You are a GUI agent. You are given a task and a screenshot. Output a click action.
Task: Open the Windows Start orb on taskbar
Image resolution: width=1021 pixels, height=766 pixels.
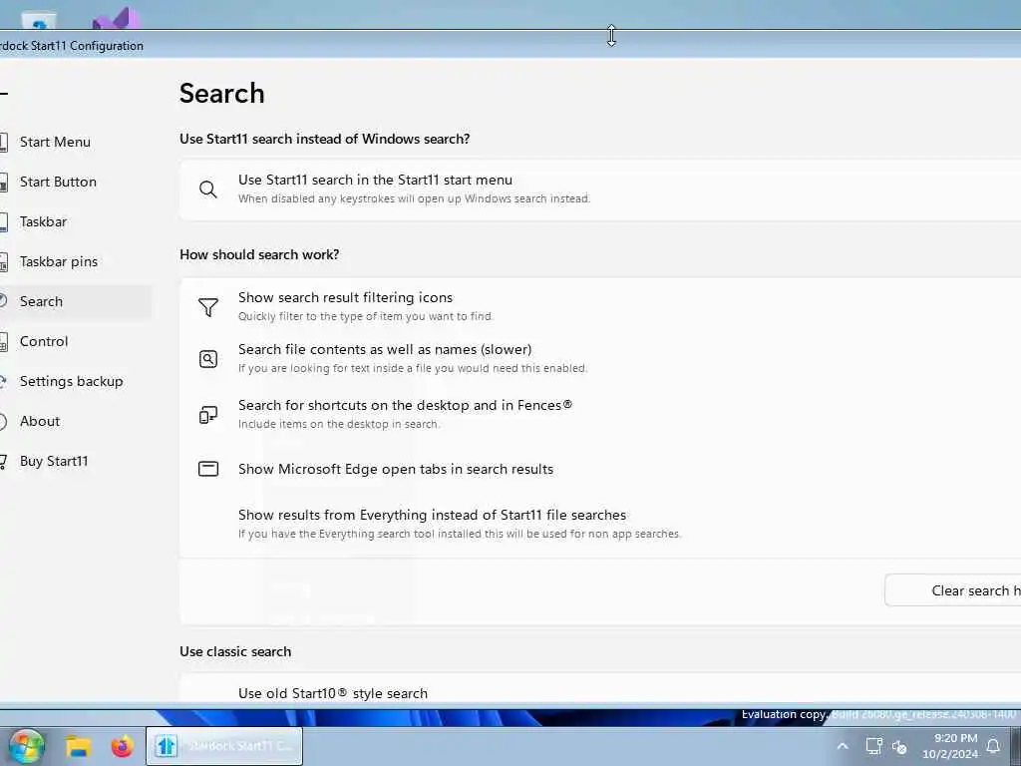26,746
